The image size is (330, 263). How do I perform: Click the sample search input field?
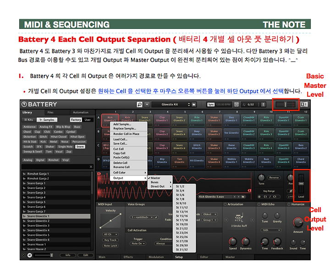pyautogui.click(x=55, y=167)
